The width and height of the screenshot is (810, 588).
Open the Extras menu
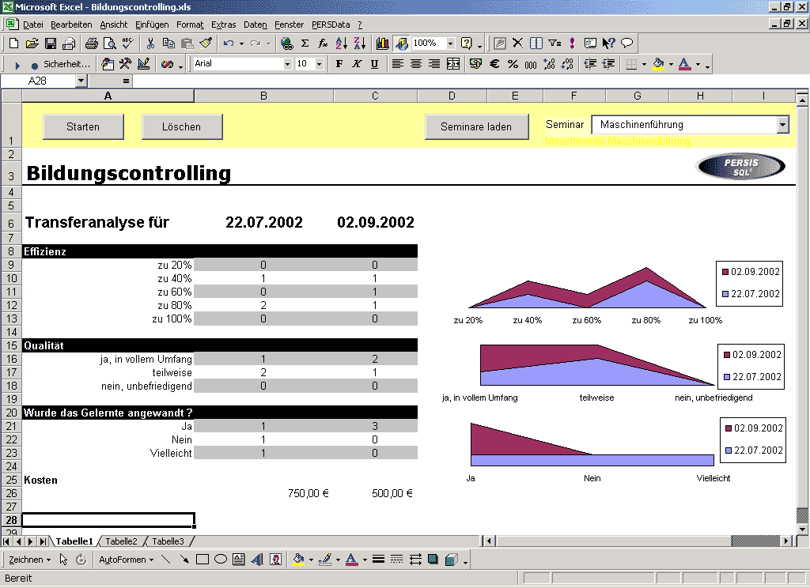[x=224, y=24]
